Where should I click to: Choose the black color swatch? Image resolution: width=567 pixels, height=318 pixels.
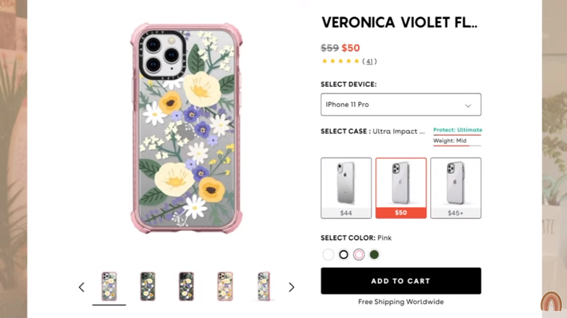[x=343, y=255]
